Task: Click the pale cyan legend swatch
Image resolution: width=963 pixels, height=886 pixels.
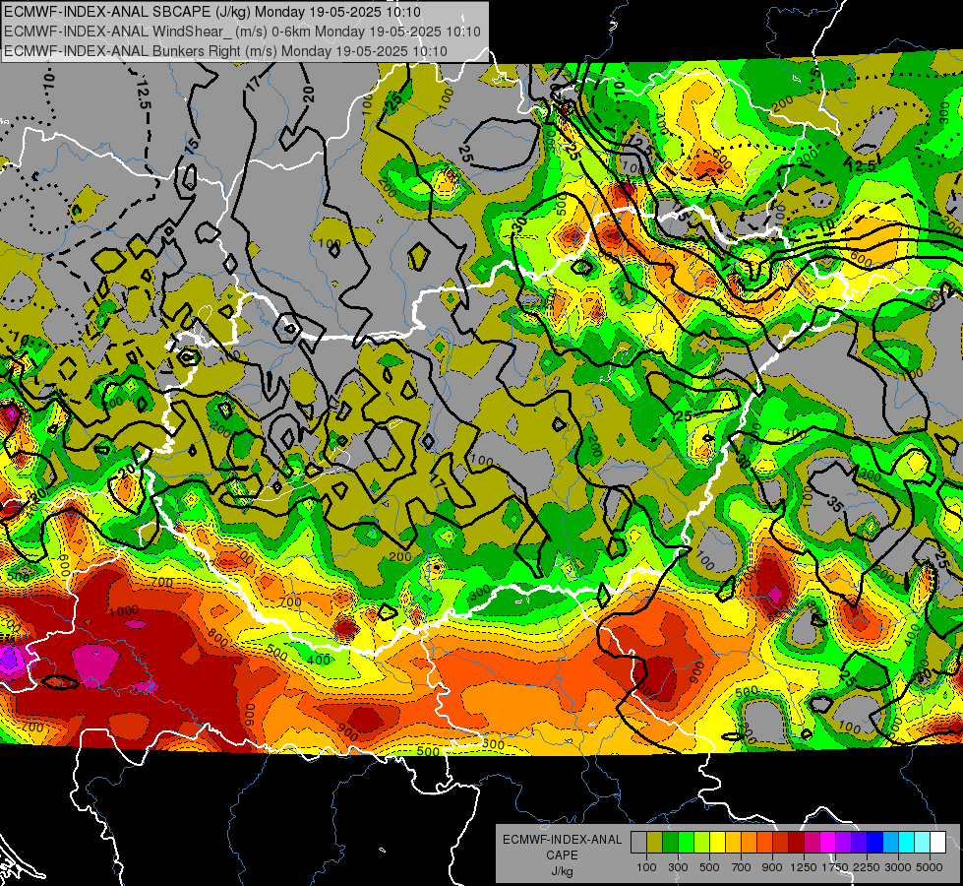Action: click(923, 843)
